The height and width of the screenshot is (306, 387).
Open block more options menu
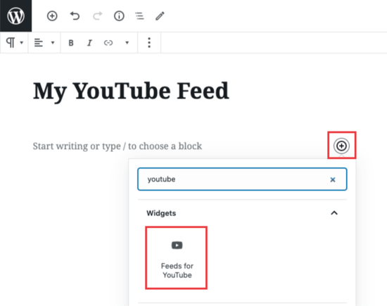(149, 43)
